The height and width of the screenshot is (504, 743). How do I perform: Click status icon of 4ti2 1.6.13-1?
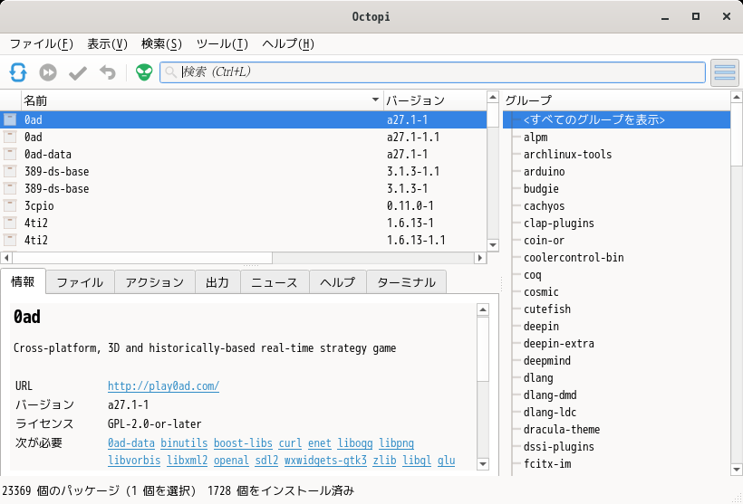10,223
